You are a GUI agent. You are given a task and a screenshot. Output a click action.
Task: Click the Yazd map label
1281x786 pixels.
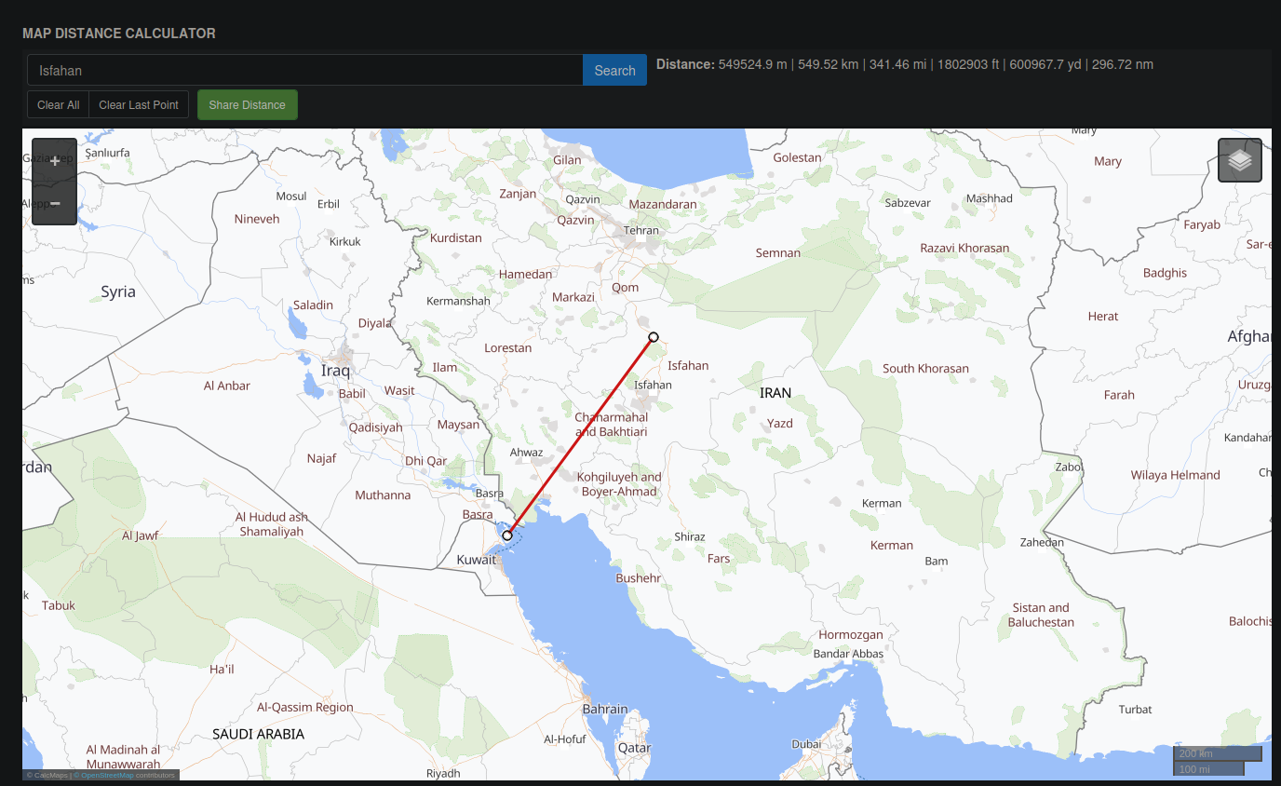[x=780, y=424]
